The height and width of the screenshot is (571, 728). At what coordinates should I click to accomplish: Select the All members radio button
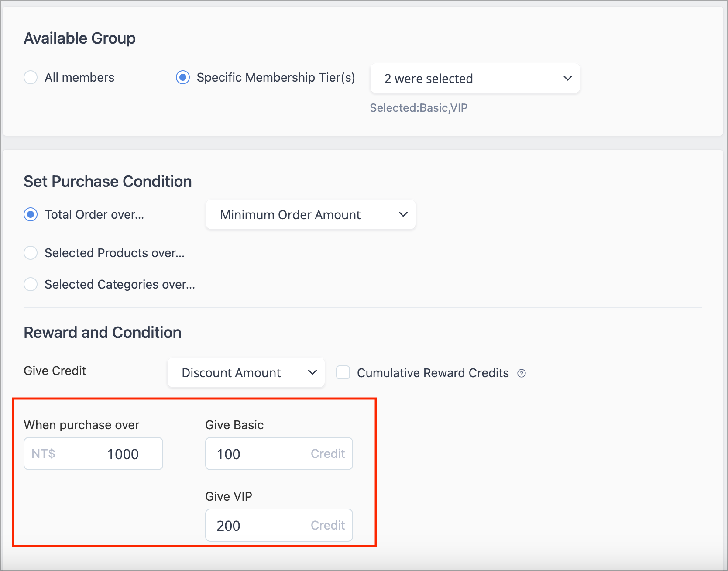point(31,78)
